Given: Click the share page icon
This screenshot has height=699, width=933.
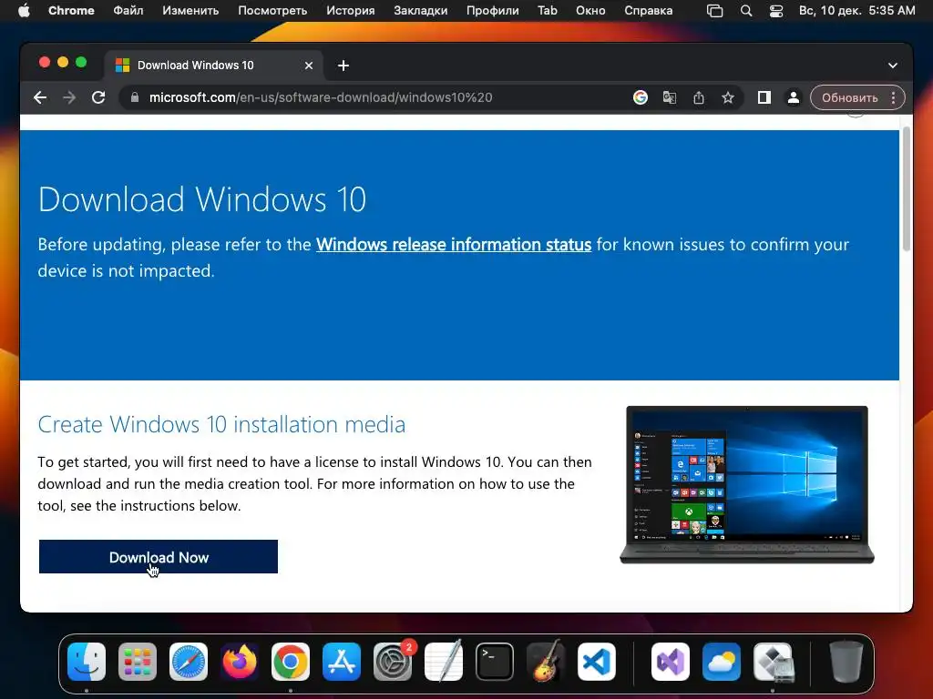Looking at the screenshot, I should click(699, 97).
